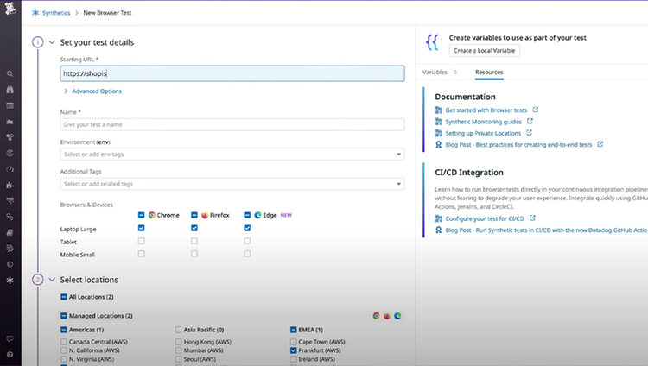Uncheck the Frankfurt (AWS) location
The width and height of the screenshot is (648, 366).
pos(294,350)
